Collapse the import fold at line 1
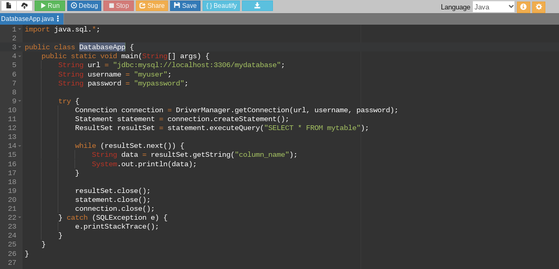This screenshot has width=559, height=269. pos(20,29)
